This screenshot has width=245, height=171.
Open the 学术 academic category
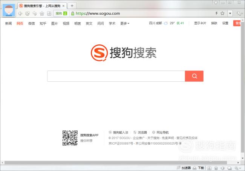point(112,23)
